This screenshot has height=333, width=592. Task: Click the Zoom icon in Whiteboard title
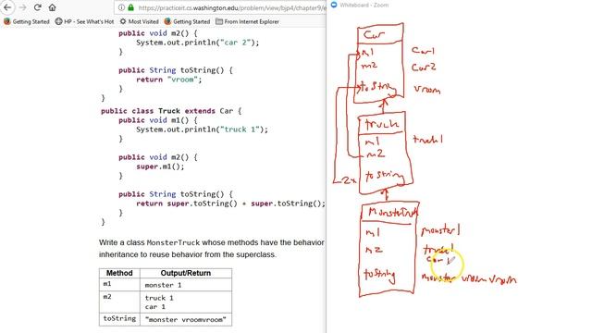click(334, 5)
